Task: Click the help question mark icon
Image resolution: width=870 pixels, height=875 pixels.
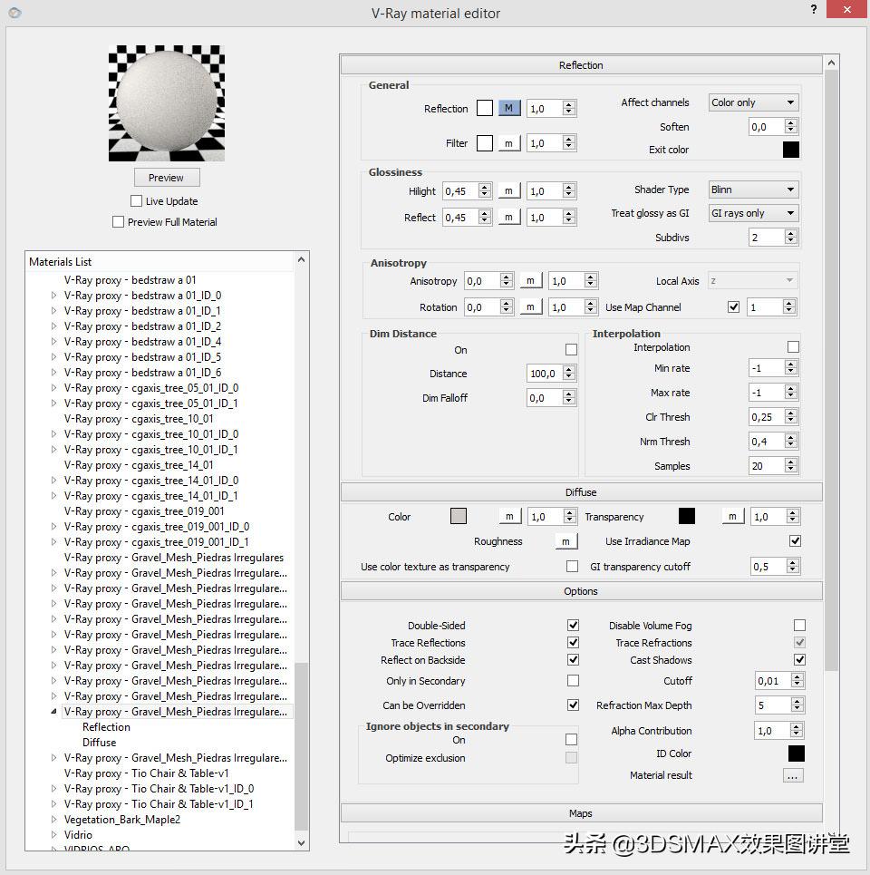Action: (812, 10)
